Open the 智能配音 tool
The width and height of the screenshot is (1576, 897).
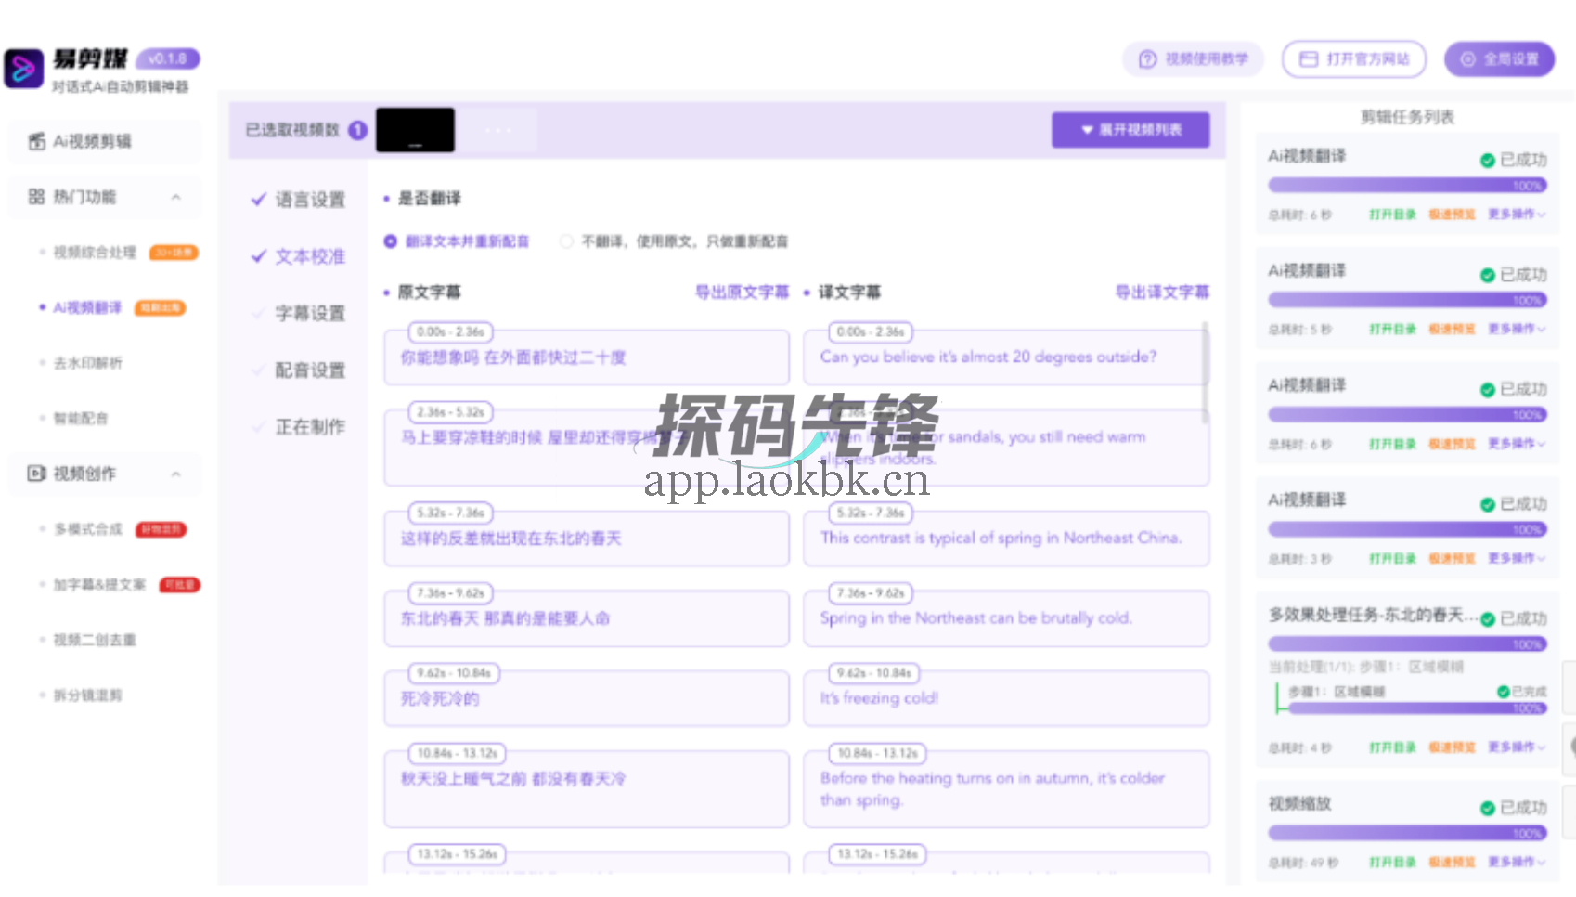pyautogui.click(x=84, y=418)
